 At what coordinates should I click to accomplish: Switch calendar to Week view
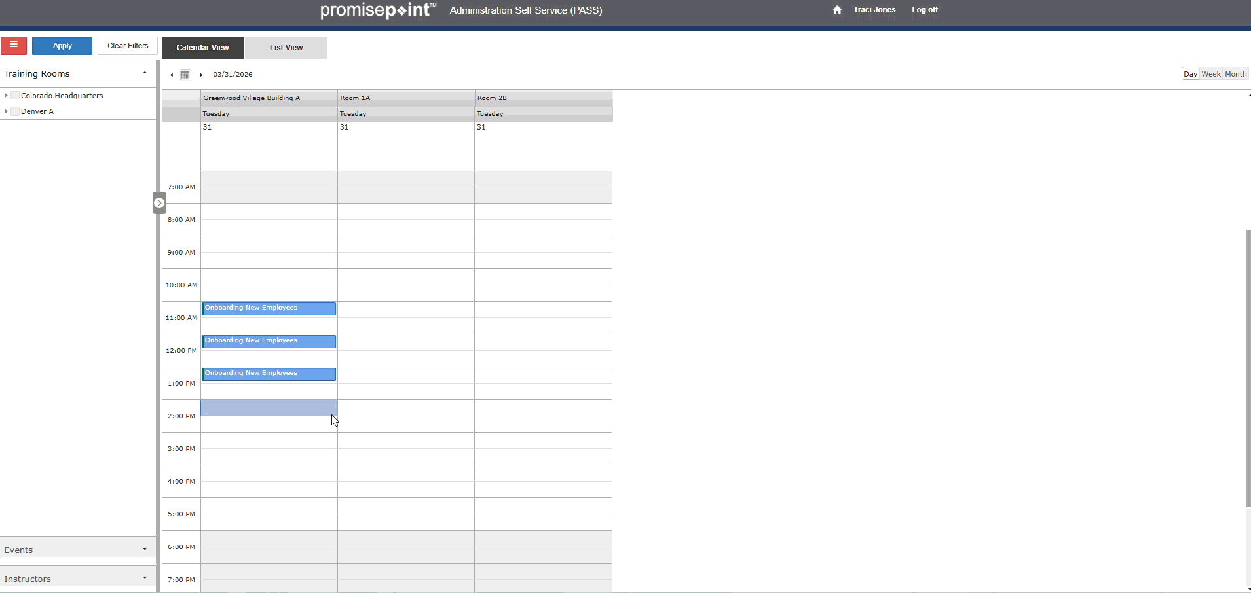[x=1211, y=74]
